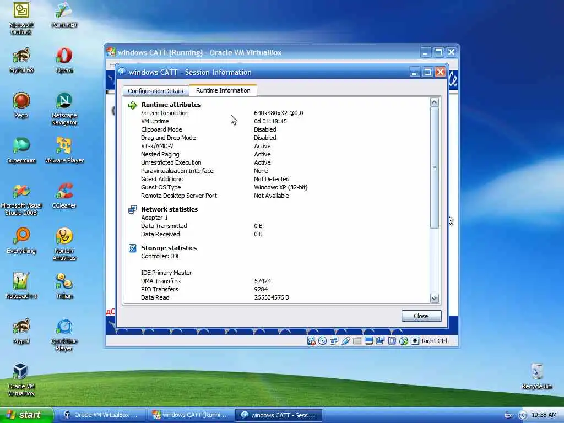This screenshot has height=423, width=564.
Task: Select the Everything search icon
Action: [21, 241]
